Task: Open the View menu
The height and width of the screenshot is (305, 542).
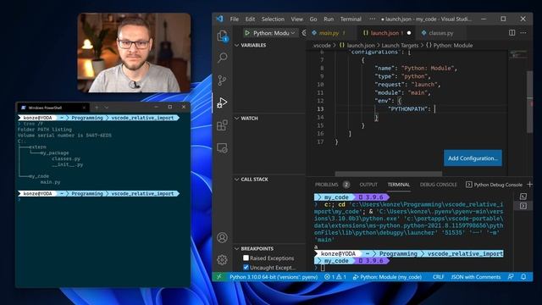Action: (297, 19)
